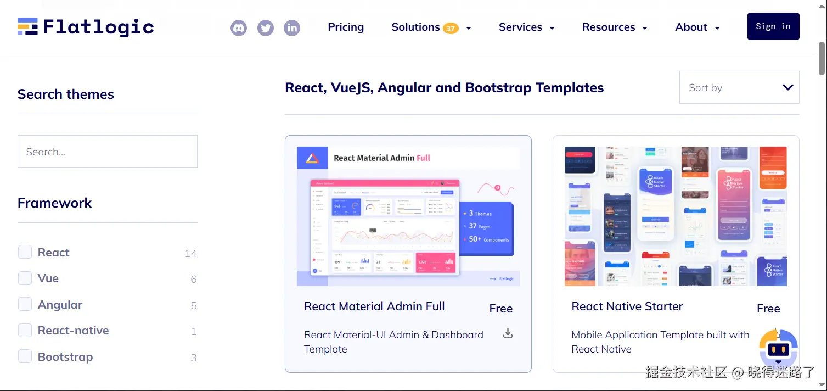Open the Pricing page
Screen dimensions: 827x391
click(x=346, y=27)
